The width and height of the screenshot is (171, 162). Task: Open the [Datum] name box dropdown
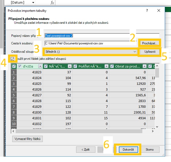[x=33, y=2]
